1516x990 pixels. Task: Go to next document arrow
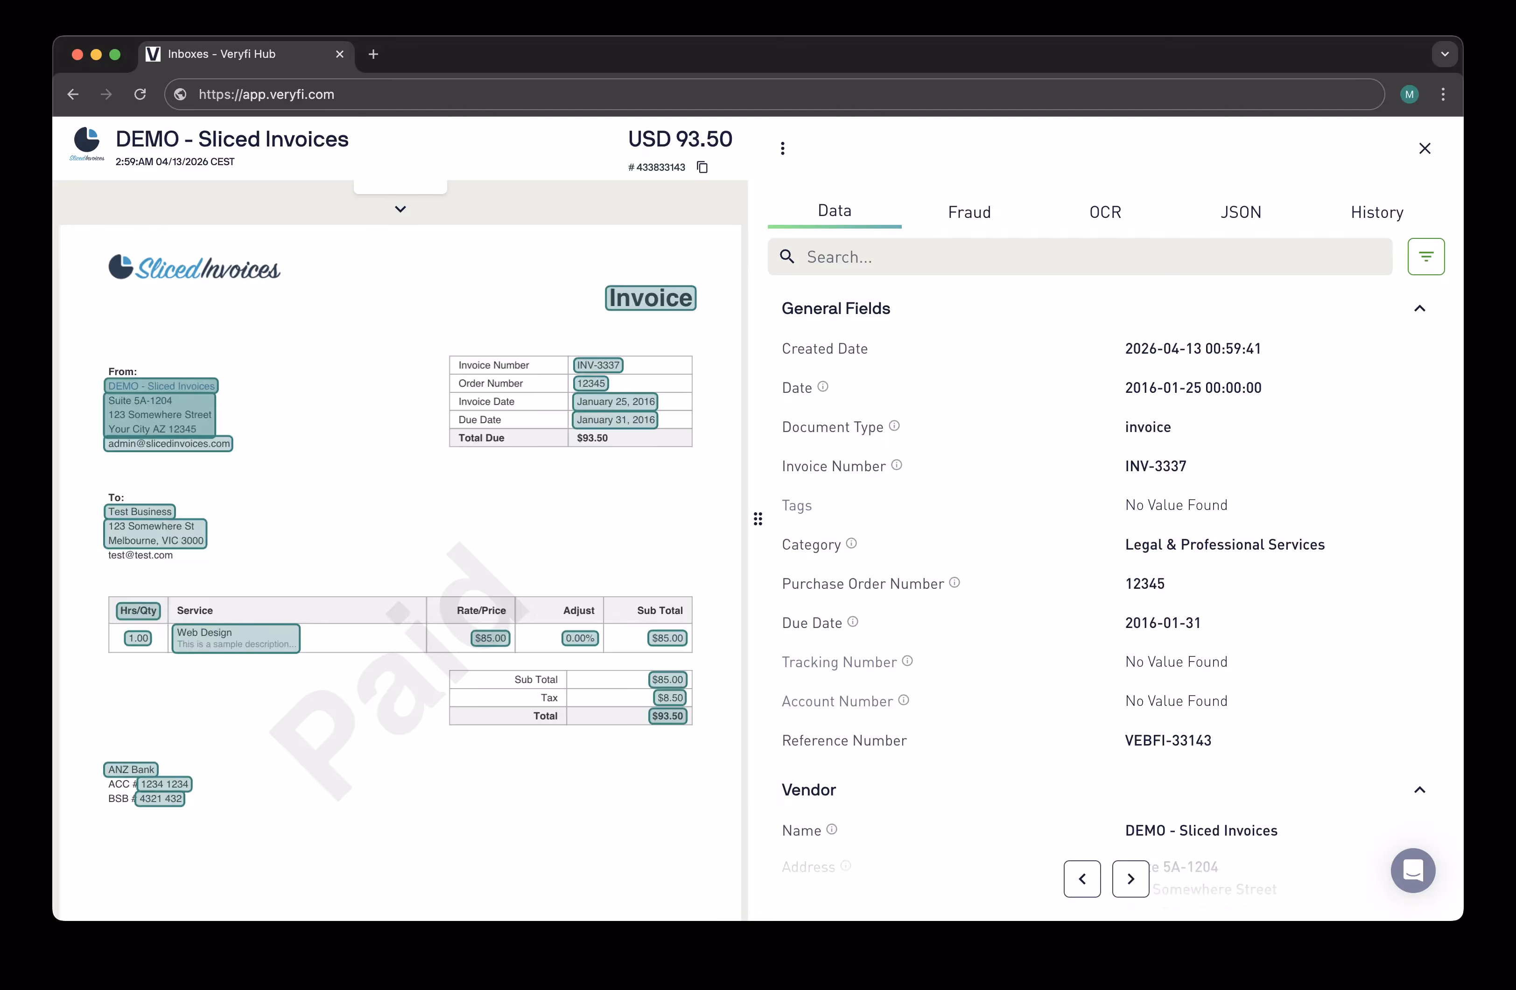pos(1130,878)
